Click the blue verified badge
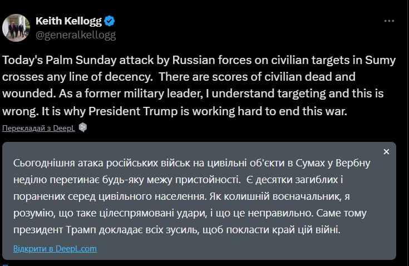 coord(110,21)
